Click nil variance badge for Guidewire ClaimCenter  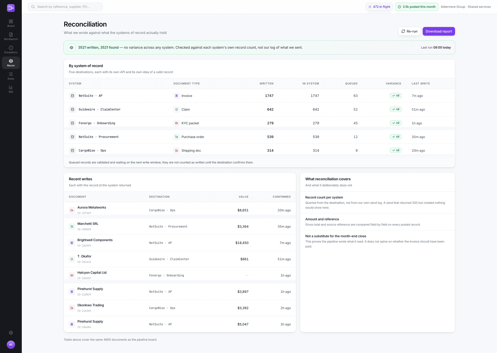[x=396, y=109]
